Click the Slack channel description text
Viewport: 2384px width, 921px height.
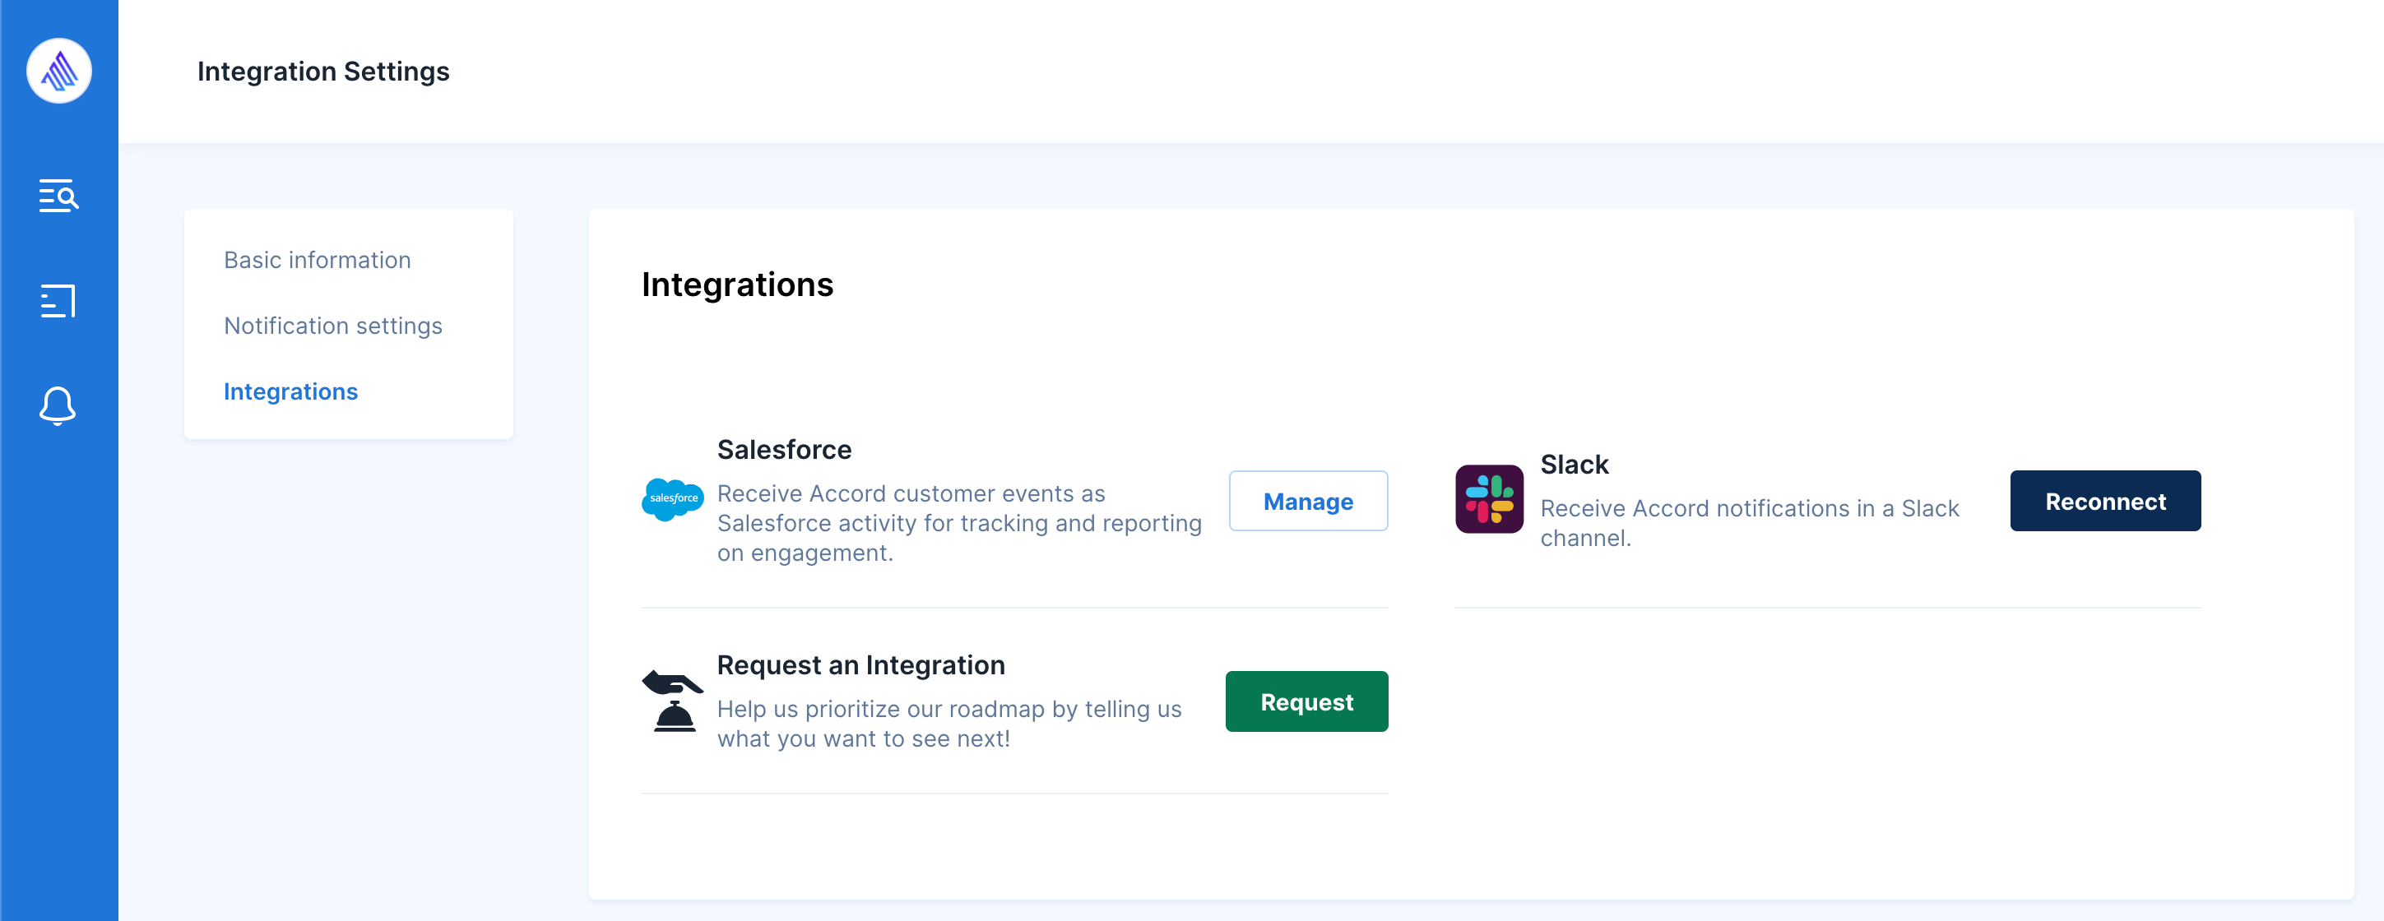[x=1748, y=522]
